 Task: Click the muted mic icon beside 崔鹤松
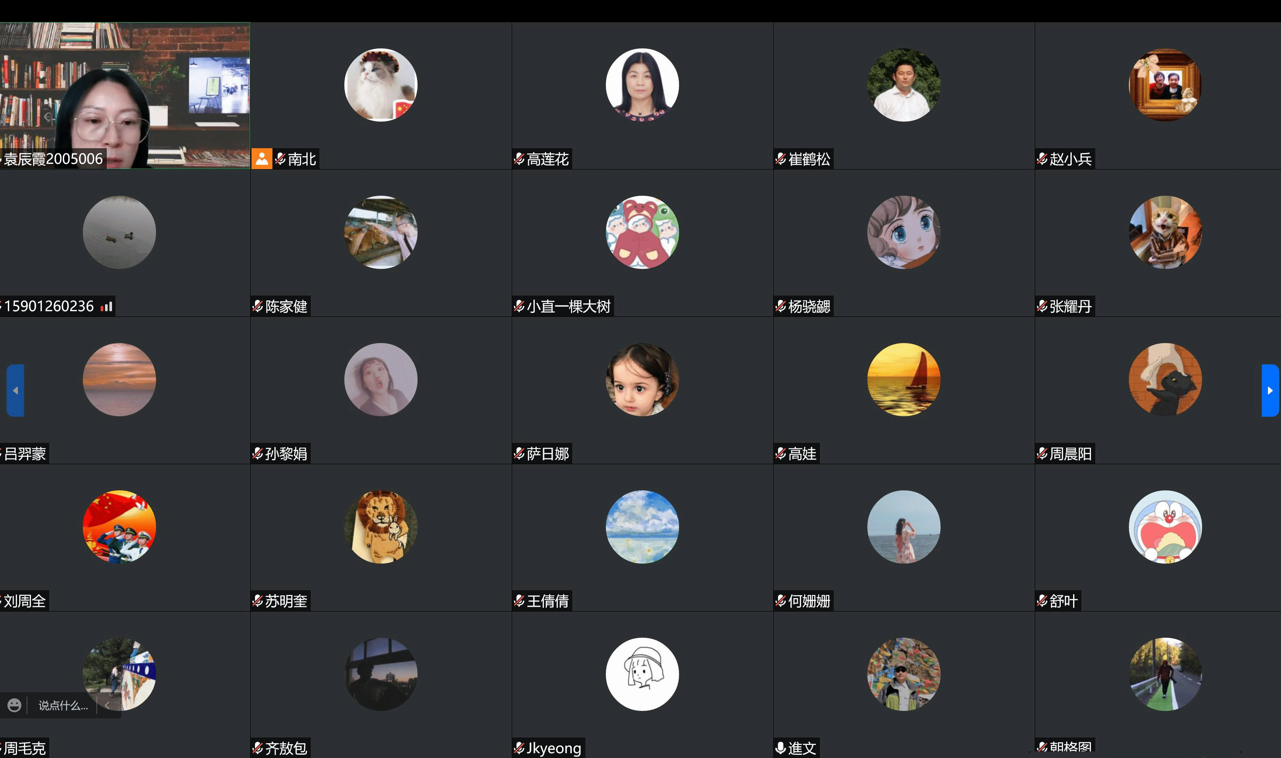coord(781,159)
